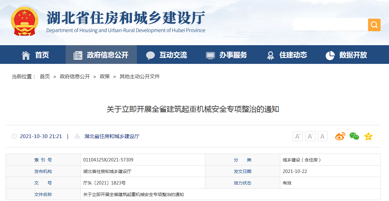Increase font size with the A+ button
This screenshot has height=201, width=389.
(297, 136)
